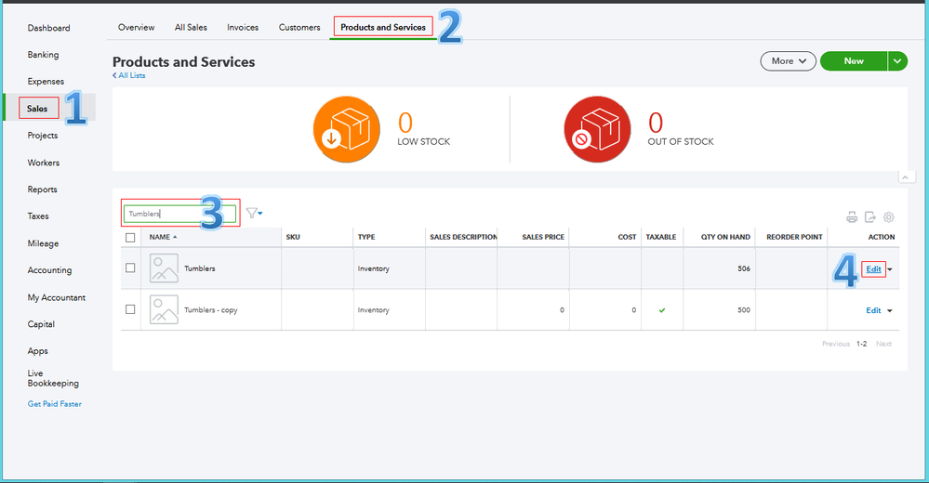Click Edit for the Tumblers row
929x483 pixels.
click(x=873, y=269)
